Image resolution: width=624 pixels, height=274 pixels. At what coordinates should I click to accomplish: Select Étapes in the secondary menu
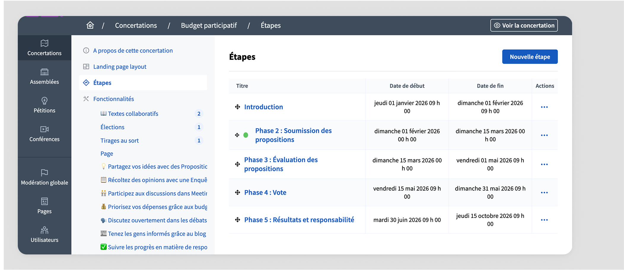(143, 82)
